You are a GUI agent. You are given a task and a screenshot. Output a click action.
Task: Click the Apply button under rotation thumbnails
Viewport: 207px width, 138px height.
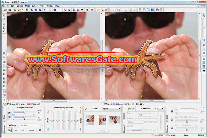[x=103, y=131]
